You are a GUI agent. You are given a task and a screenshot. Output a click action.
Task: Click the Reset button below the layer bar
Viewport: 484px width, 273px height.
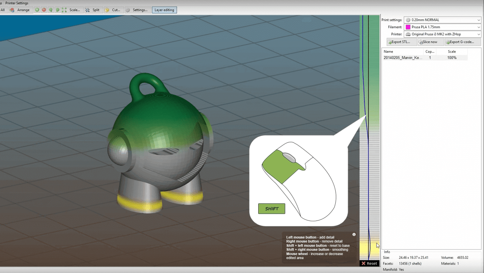coord(369,263)
